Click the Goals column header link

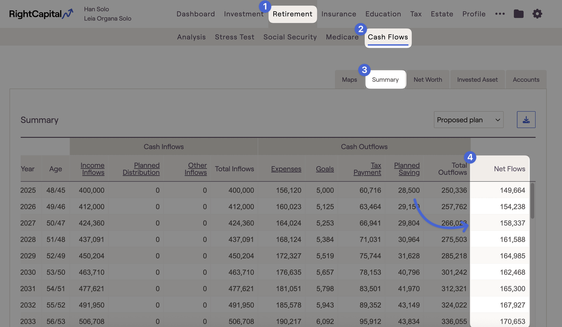[x=325, y=169]
